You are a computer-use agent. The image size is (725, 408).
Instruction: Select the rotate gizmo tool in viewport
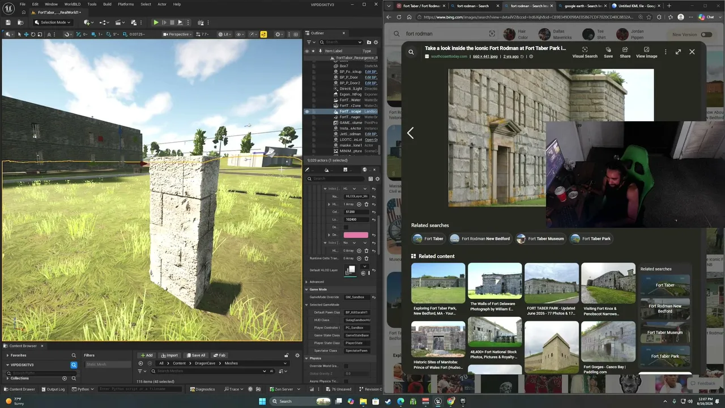33,35
